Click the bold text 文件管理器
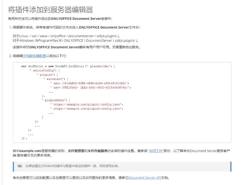Screen dimensions: 244x185 pos(76,151)
